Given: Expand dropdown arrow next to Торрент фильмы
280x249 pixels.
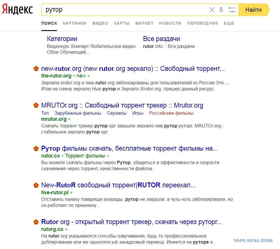Looking at the screenshot, I should (108, 156).
